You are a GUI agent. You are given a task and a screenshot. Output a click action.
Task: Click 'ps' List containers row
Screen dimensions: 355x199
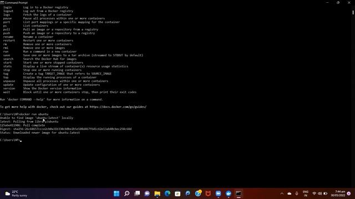[x=26, y=26]
